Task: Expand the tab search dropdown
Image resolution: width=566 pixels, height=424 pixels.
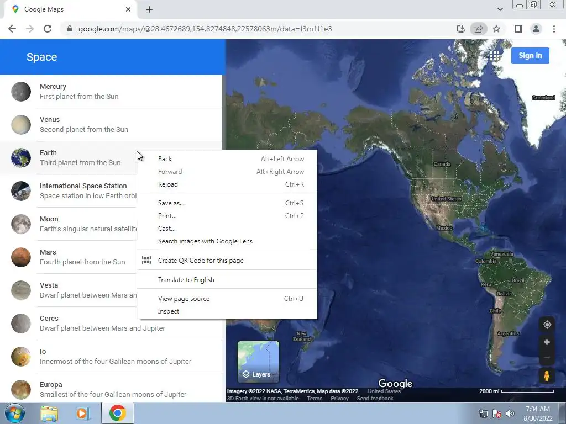Action: pyautogui.click(x=500, y=9)
